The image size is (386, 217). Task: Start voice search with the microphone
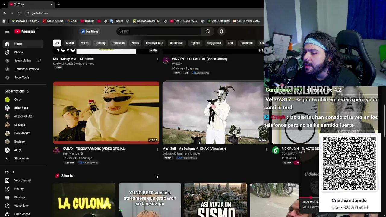(x=221, y=31)
